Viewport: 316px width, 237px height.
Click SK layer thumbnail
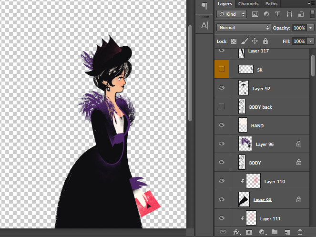click(x=246, y=69)
